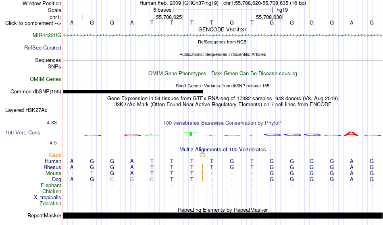Image resolution: width=383 pixels, height=225 pixels.
Task: Click the red A conservation logo letter
Action: coord(351,134)
